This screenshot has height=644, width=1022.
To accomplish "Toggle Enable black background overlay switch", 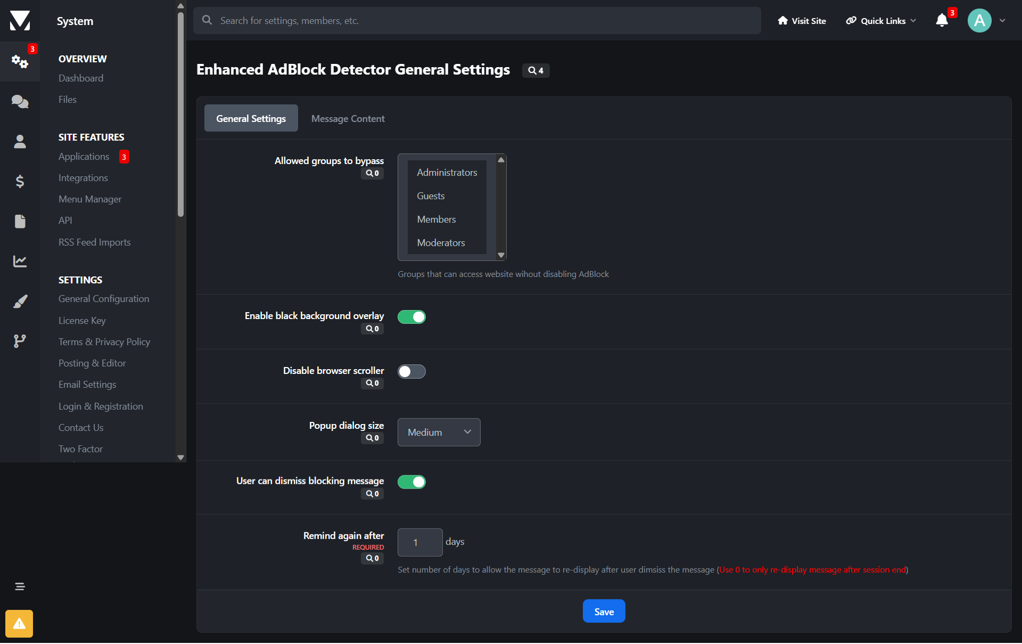I will click(411, 317).
